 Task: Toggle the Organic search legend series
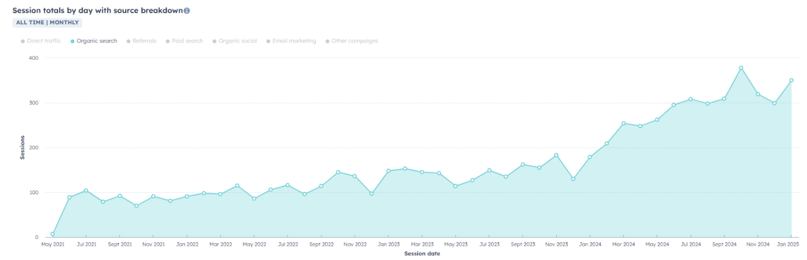[94, 41]
